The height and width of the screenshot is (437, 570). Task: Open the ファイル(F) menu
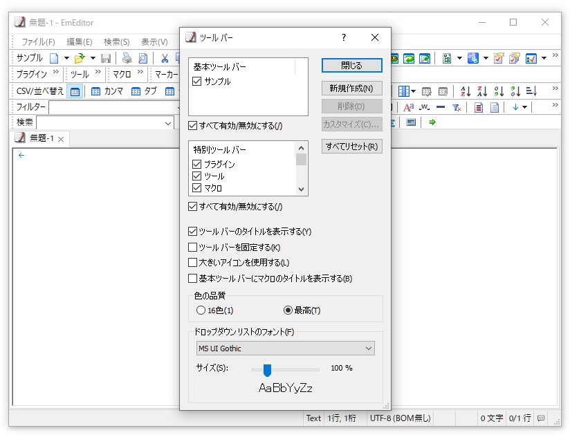[38, 42]
